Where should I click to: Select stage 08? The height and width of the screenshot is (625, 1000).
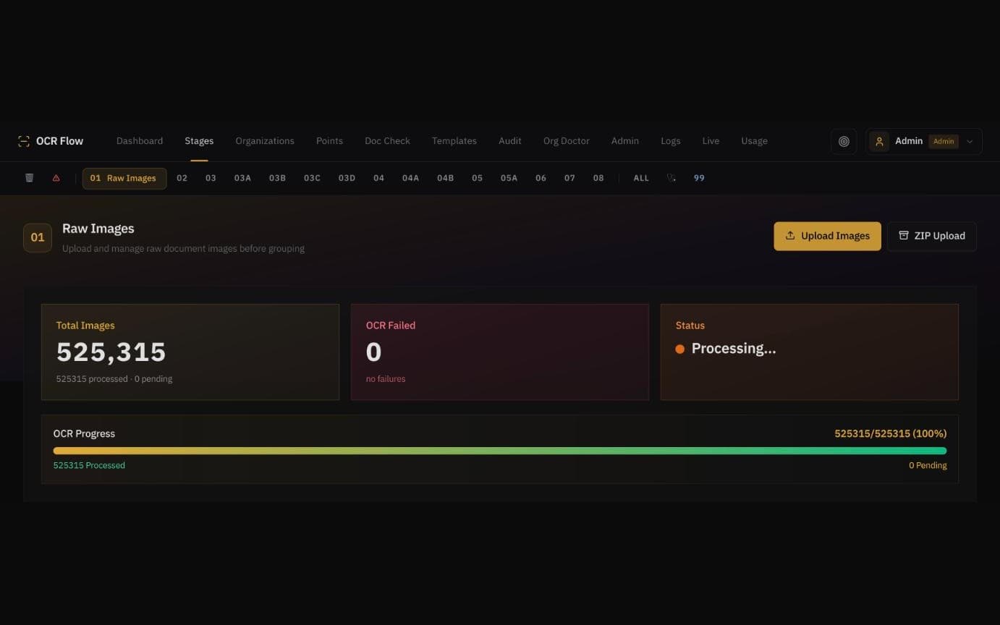point(598,178)
